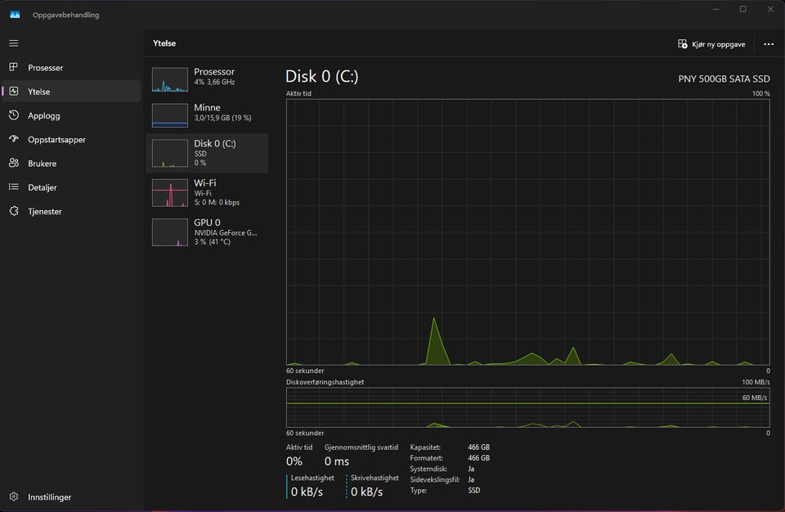The image size is (785, 512).
Task: Select the Disk 0 (C:) entry
Action: point(207,153)
